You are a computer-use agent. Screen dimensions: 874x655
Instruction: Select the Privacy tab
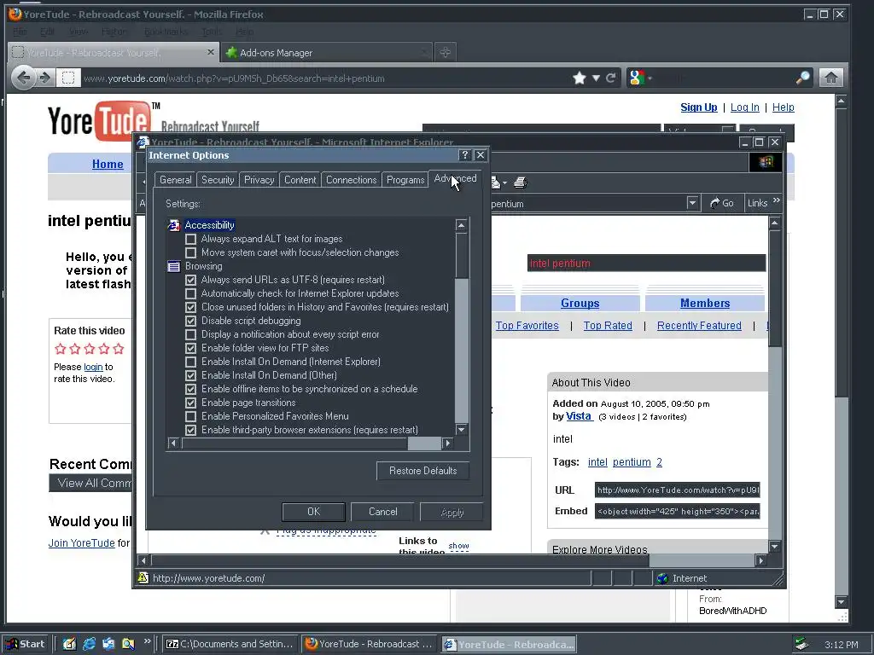click(x=259, y=180)
